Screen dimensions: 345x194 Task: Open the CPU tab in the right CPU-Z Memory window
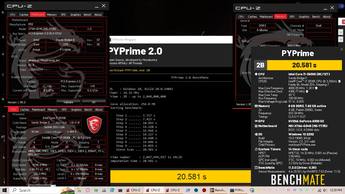(241, 17)
